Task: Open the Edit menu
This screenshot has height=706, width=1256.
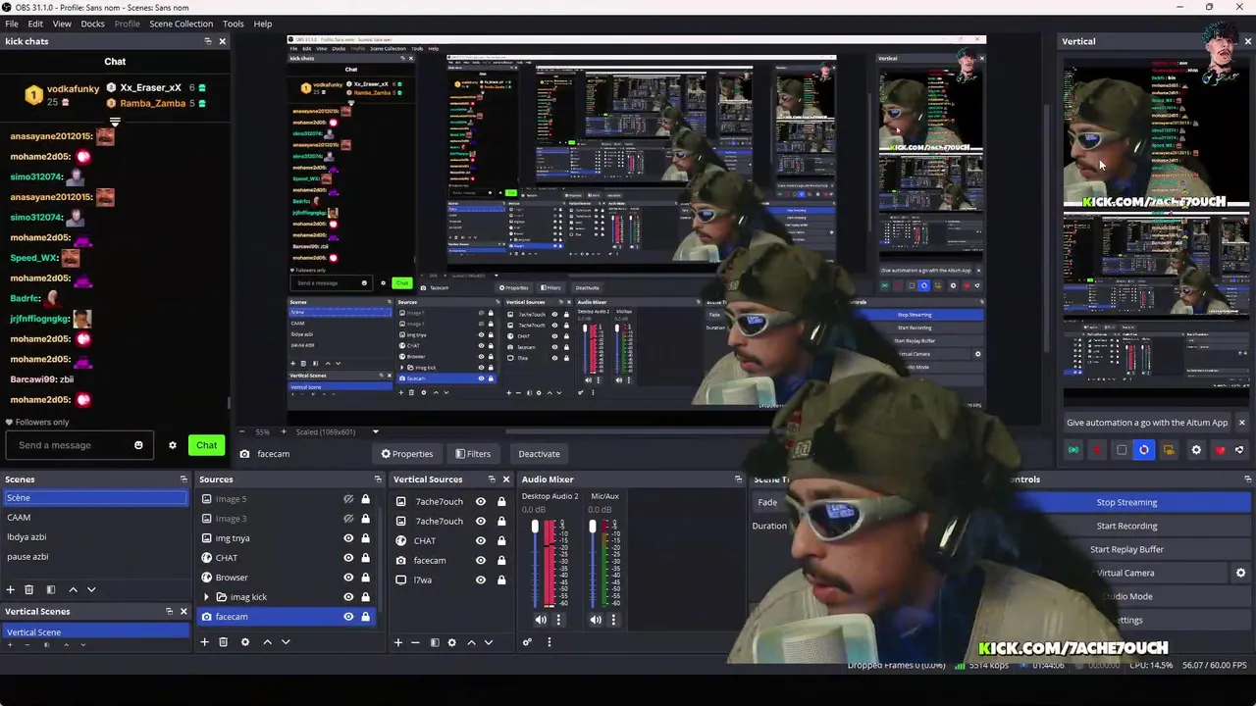Action: 35,24
